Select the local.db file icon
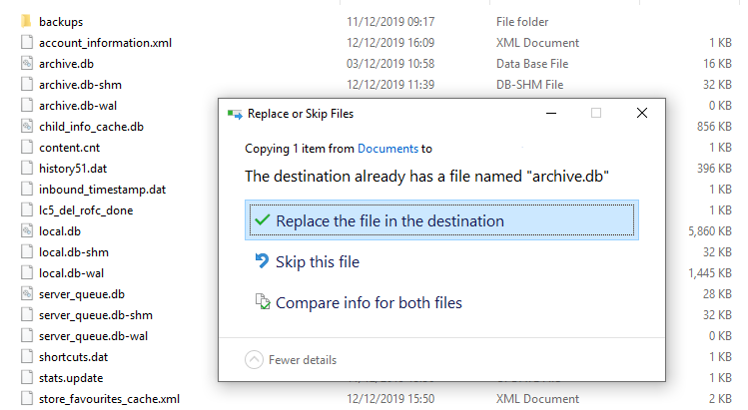The height and width of the screenshot is (410, 748). click(27, 231)
